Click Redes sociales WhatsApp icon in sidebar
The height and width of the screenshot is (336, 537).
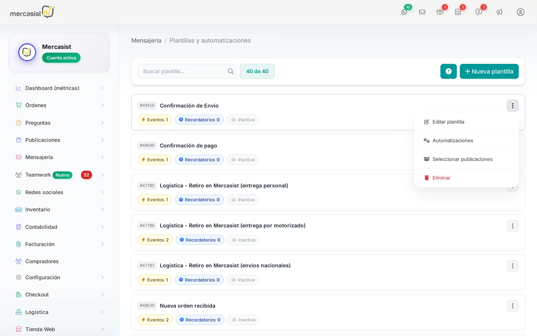tap(19, 192)
